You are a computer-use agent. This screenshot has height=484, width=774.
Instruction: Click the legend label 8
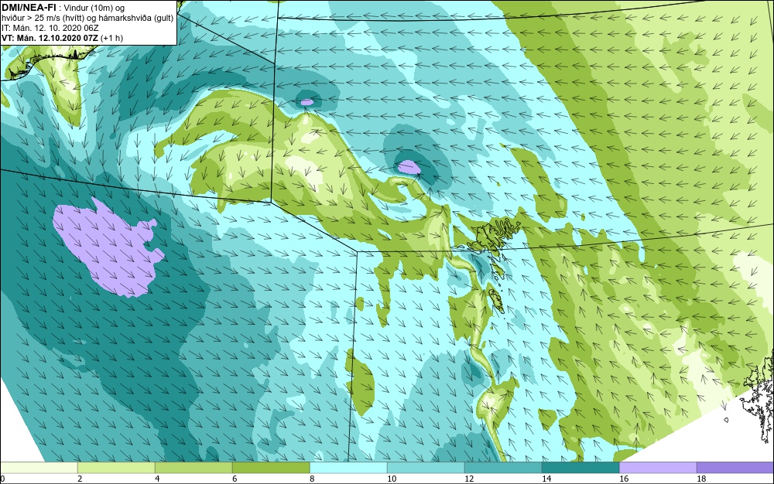click(312, 479)
